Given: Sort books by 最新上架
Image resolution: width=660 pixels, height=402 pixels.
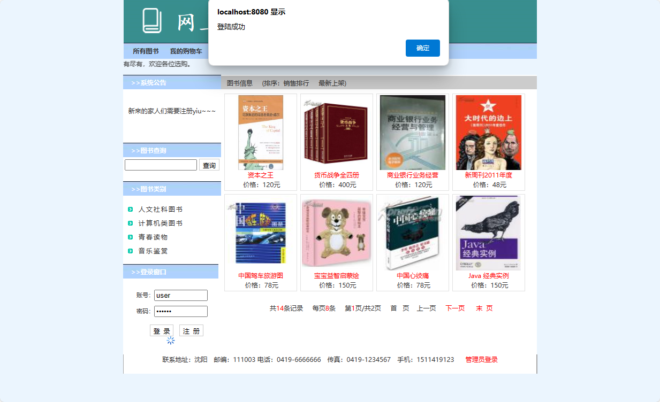Looking at the screenshot, I should point(332,83).
